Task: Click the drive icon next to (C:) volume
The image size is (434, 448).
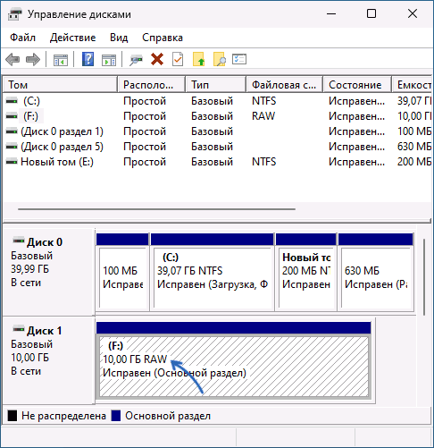Action: [x=12, y=101]
